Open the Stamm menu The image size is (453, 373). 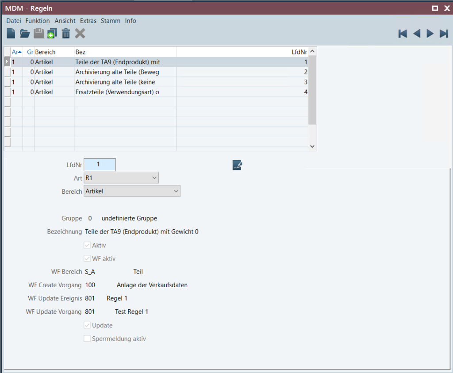coord(110,21)
